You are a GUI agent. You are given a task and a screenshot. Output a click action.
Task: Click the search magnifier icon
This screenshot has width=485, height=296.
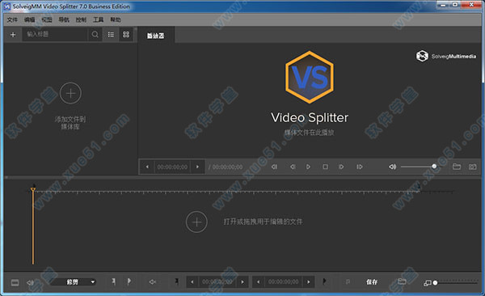(95, 34)
